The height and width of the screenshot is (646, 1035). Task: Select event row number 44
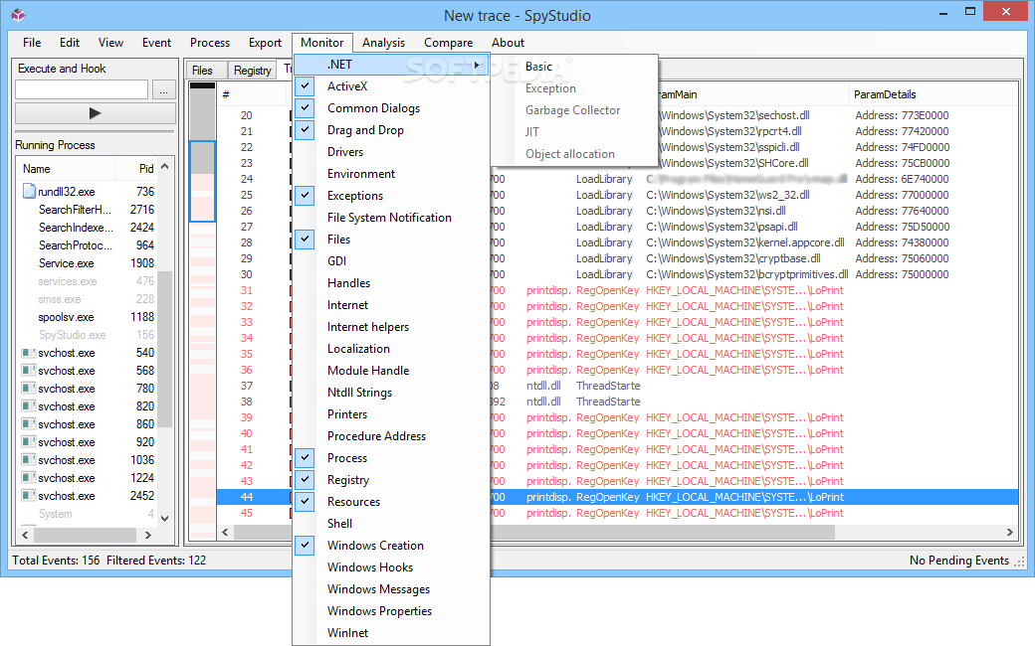pos(617,497)
